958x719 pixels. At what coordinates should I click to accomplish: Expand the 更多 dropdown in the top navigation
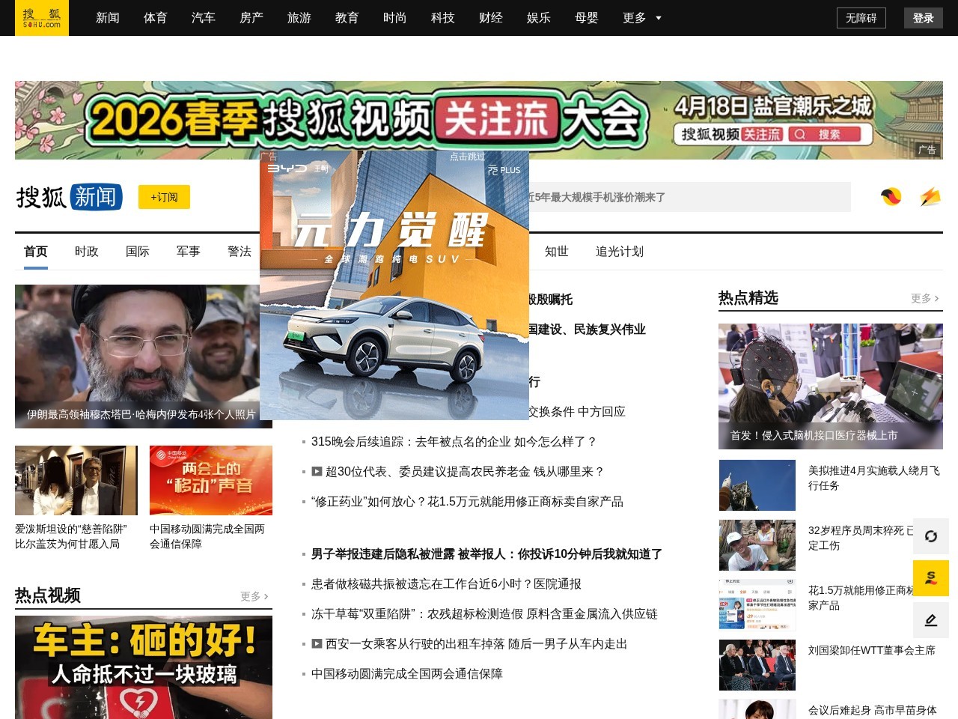click(641, 18)
